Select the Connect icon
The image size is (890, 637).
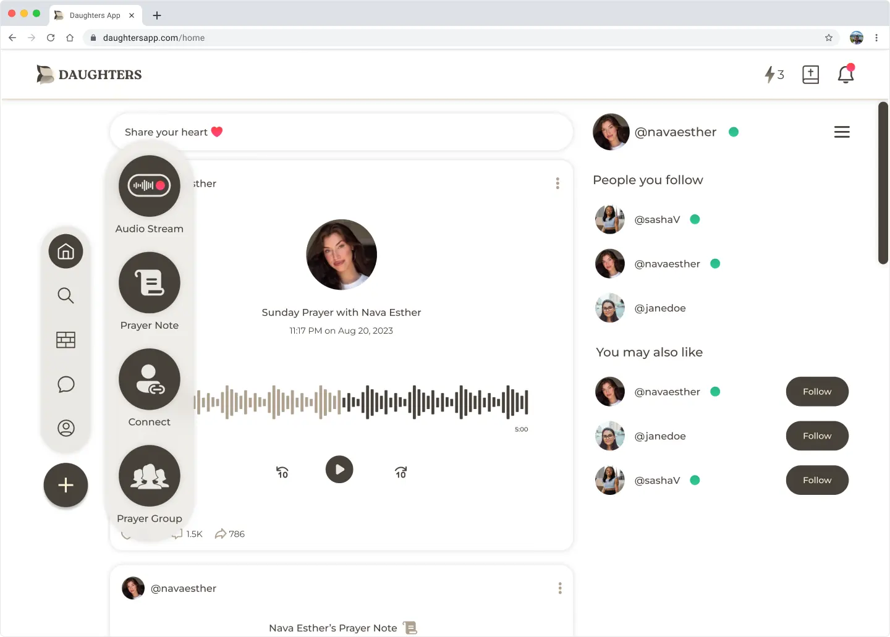tap(150, 379)
